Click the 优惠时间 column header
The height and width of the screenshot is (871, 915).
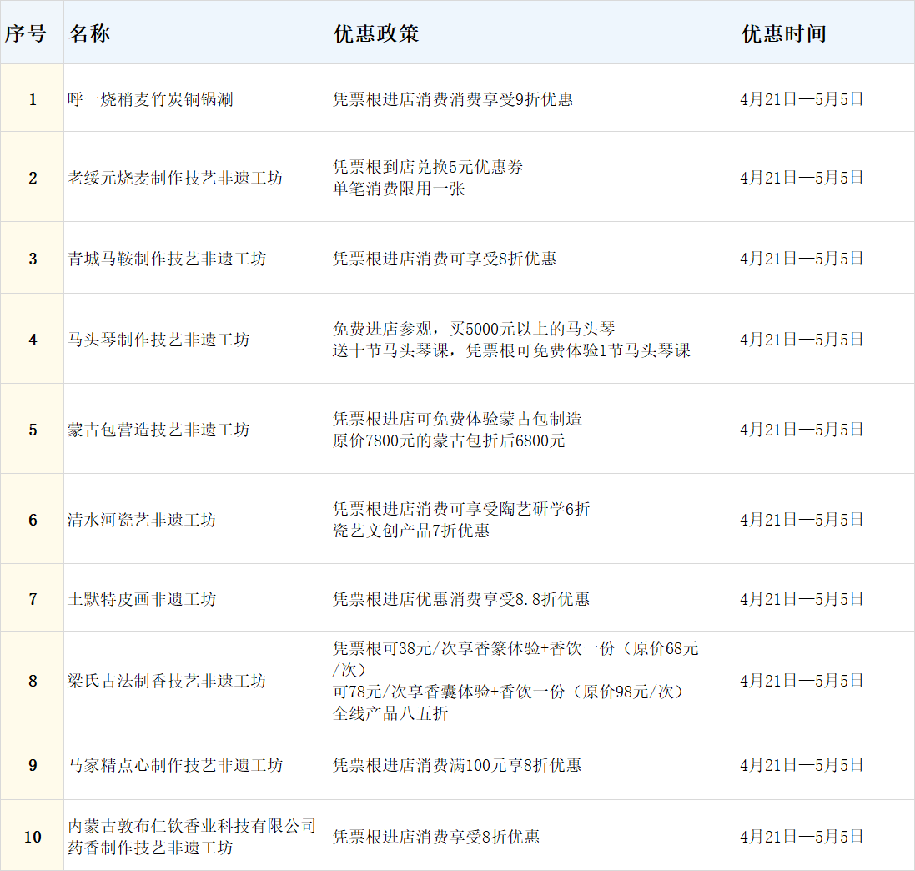(x=783, y=33)
